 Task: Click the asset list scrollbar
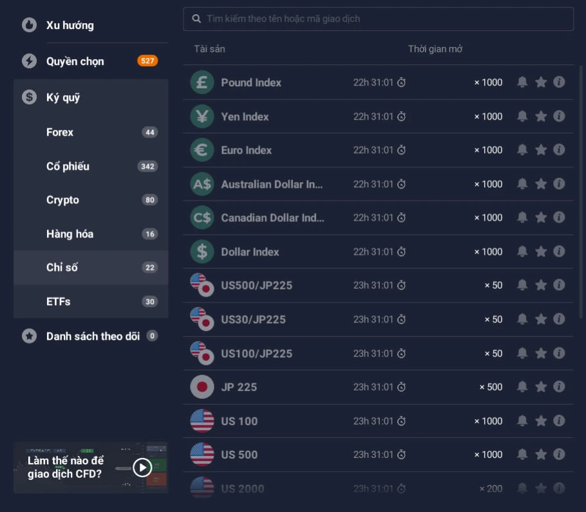click(581, 192)
